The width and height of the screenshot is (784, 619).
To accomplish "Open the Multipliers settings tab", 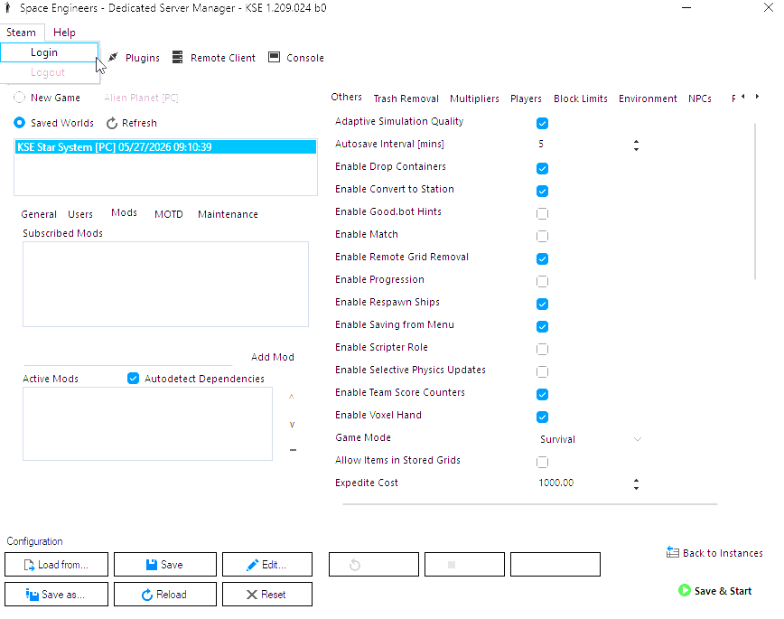I will tap(474, 98).
